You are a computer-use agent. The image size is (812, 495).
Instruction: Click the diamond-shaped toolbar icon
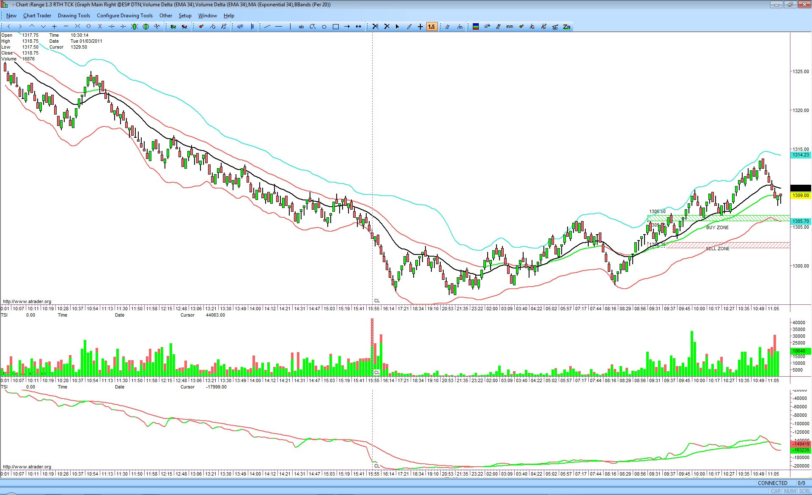tap(88, 27)
